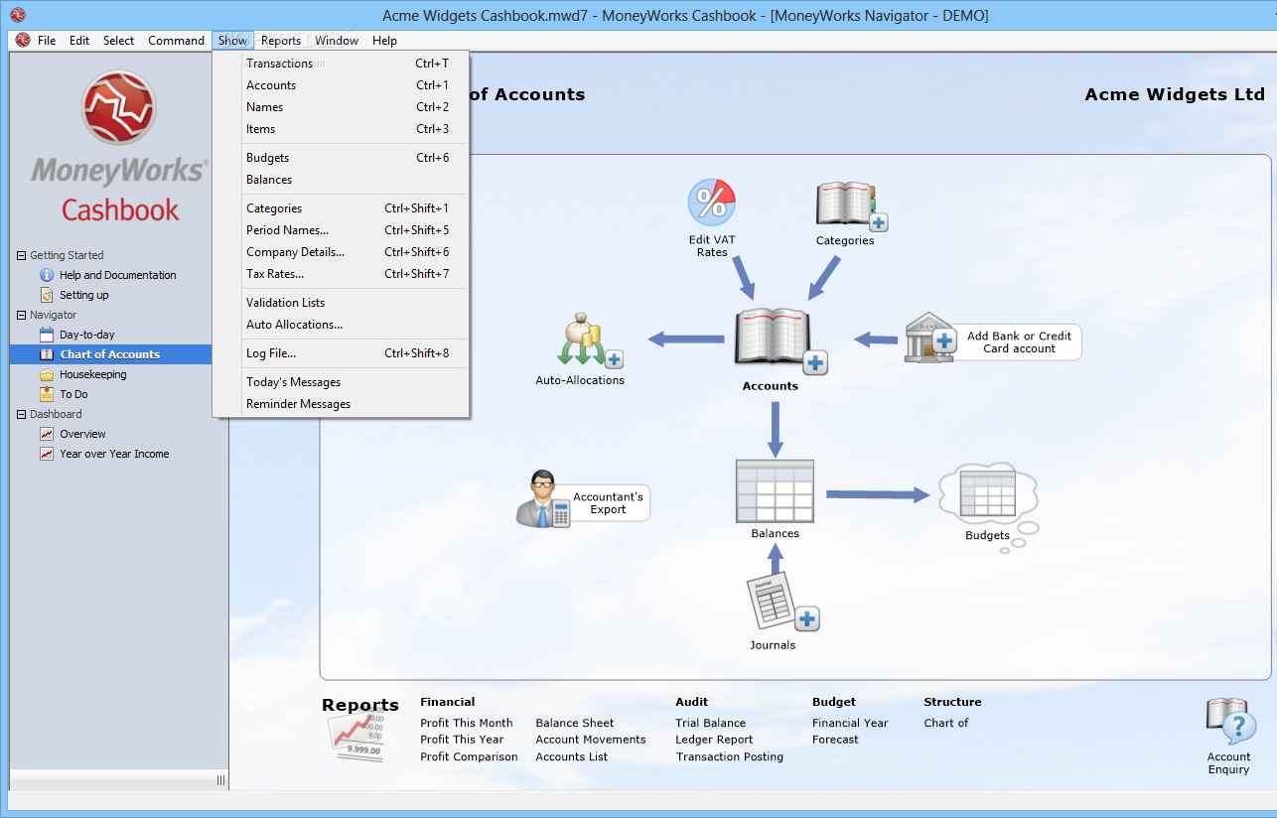Click the Housekeeping folder icon
The width and height of the screenshot is (1277, 818).
click(x=47, y=374)
